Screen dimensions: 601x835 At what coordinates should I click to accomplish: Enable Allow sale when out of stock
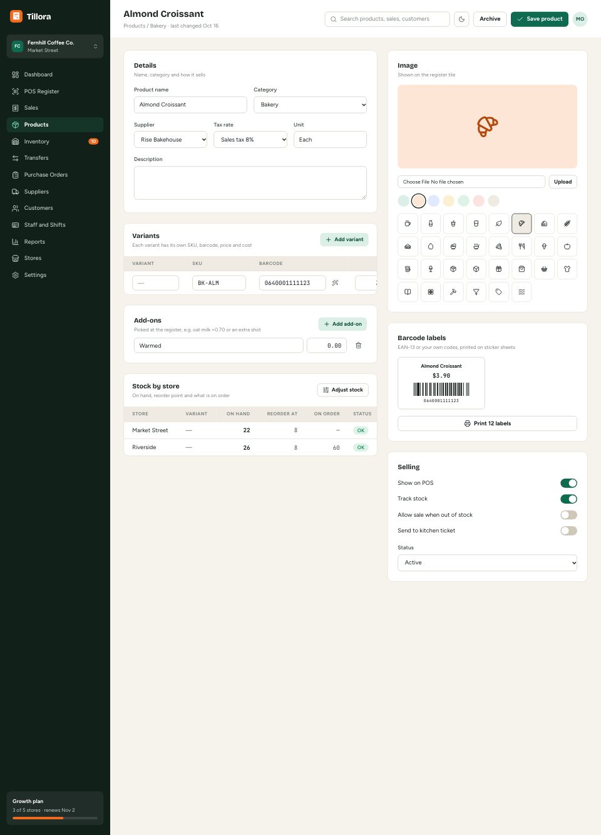tap(568, 515)
